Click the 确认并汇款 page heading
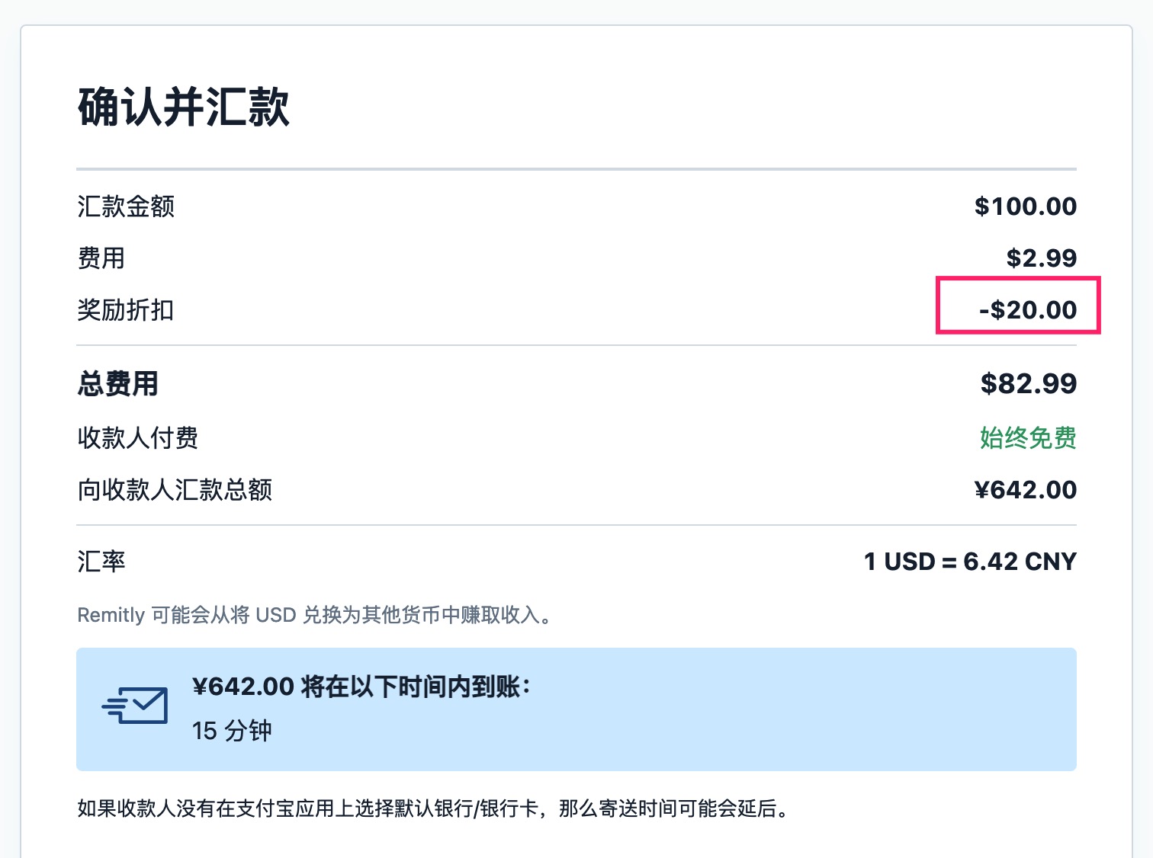Viewport: 1153px width, 858px height. (183, 109)
